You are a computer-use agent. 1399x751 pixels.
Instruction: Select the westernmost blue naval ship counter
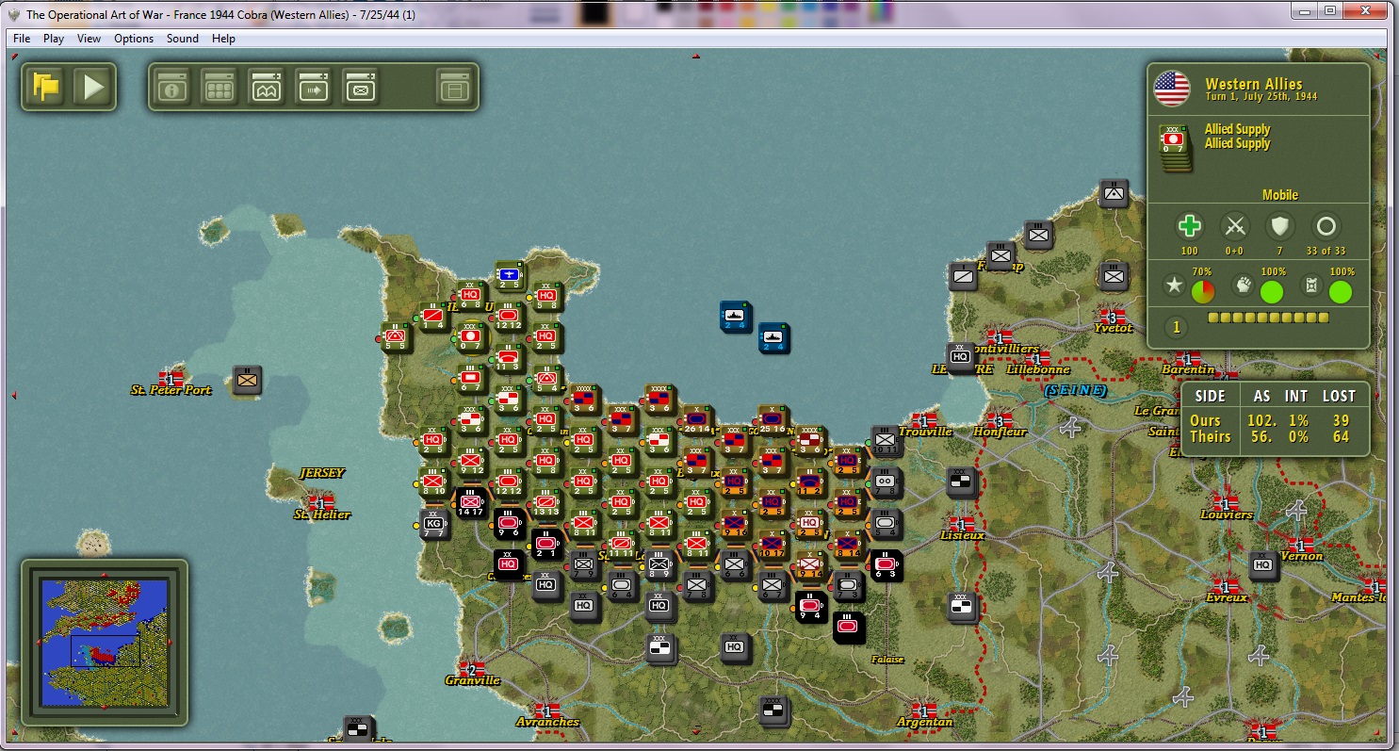[x=736, y=317]
